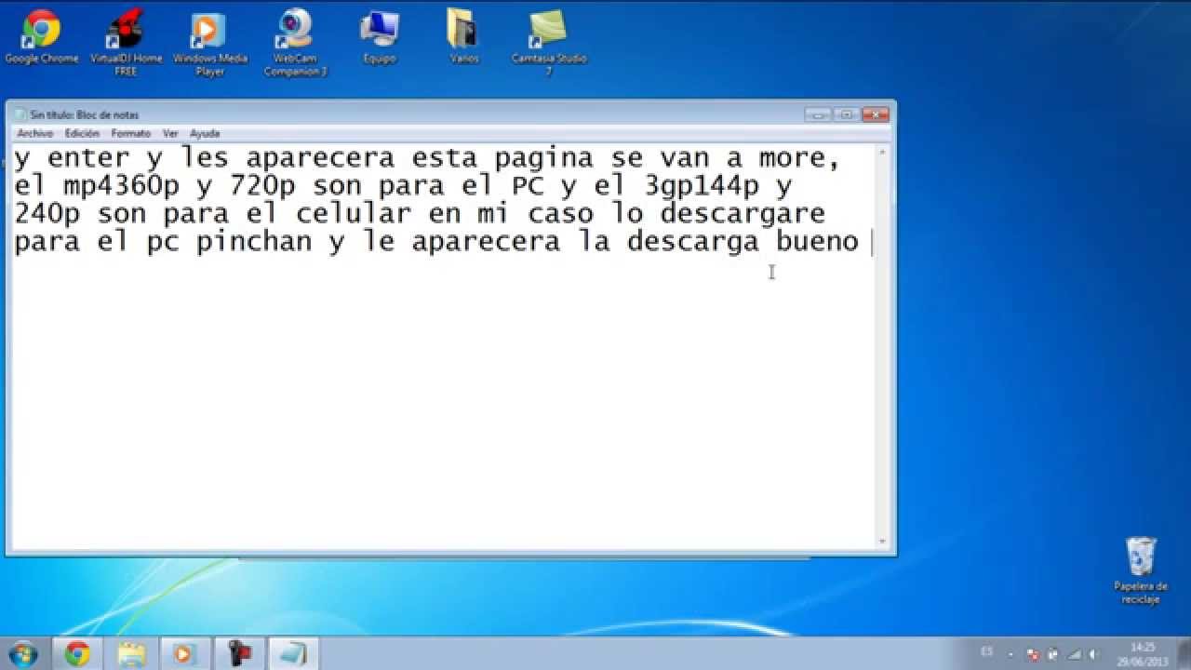The image size is (1191, 670).
Task: Open the Google Chrome desktop shortcut
Action: click(x=41, y=36)
